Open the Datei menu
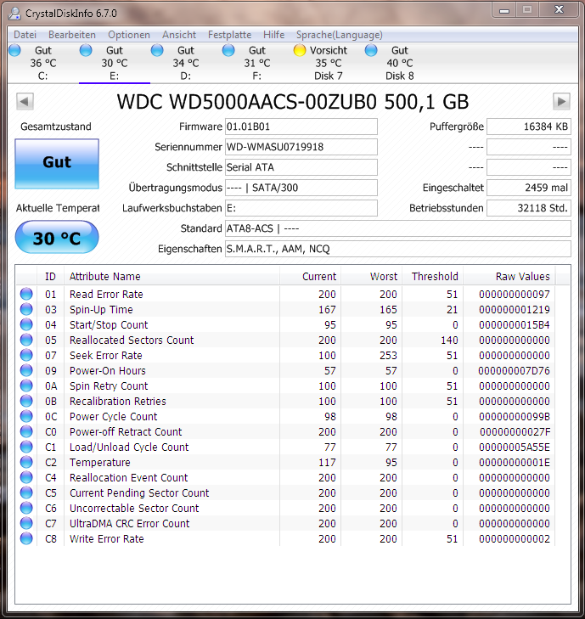Image resolution: width=585 pixels, height=619 pixels. [25, 35]
